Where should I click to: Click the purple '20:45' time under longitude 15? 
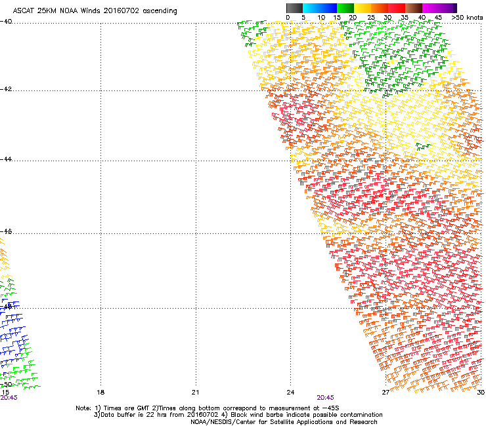pyautogui.click(x=9, y=398)
